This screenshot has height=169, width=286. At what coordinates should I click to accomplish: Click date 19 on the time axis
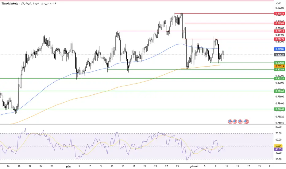tap(259, 166)
